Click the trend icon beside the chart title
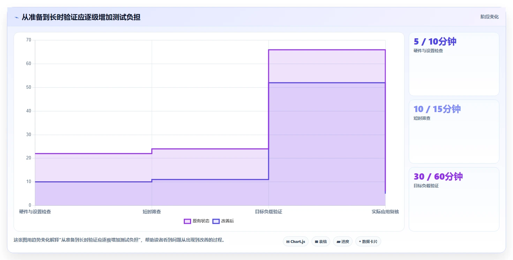The image size is (513, 260). coord(16,17)
